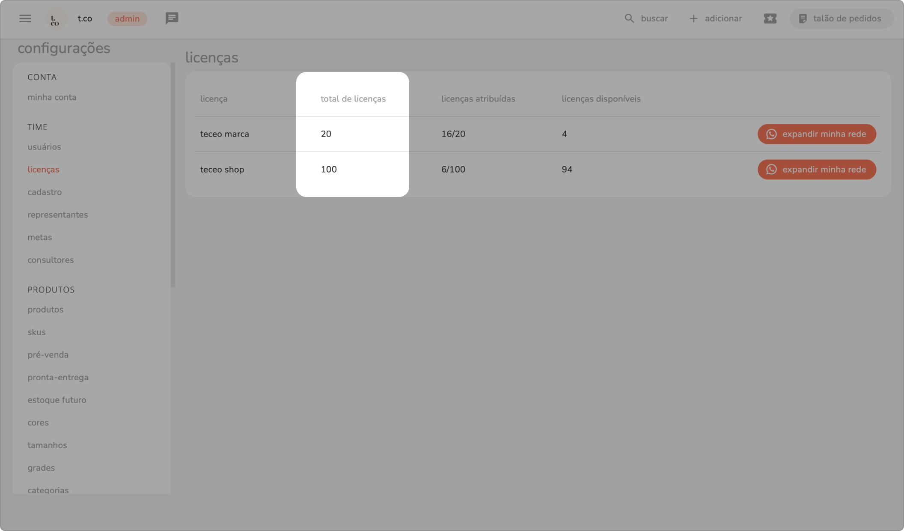Open the cores settings link
Viewport: 904px width, 531px height.
click(x=38, y=423)
